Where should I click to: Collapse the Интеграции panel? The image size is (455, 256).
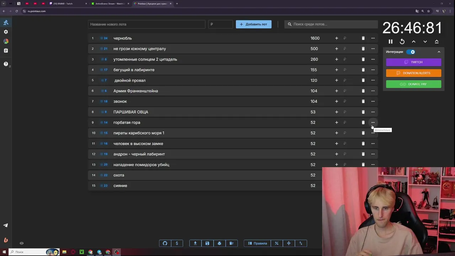point(439,52)
